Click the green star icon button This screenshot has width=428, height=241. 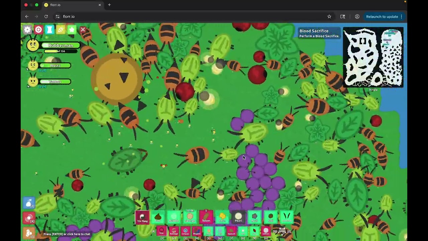(72, 30)
